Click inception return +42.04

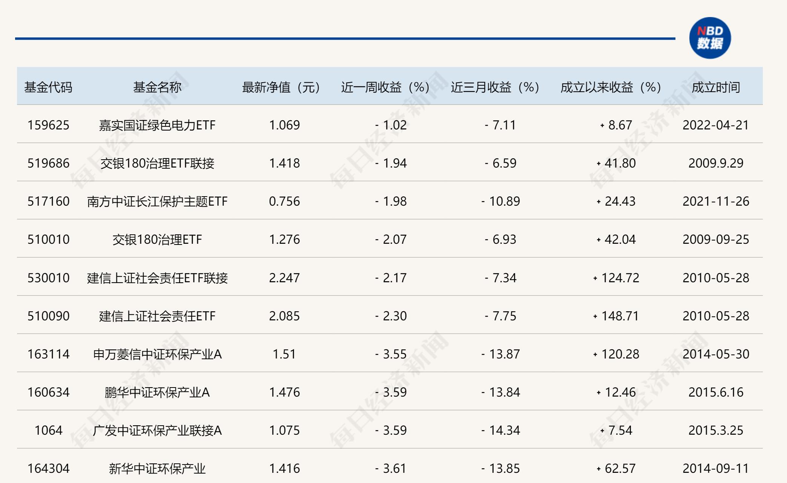(x=616, y=239)
